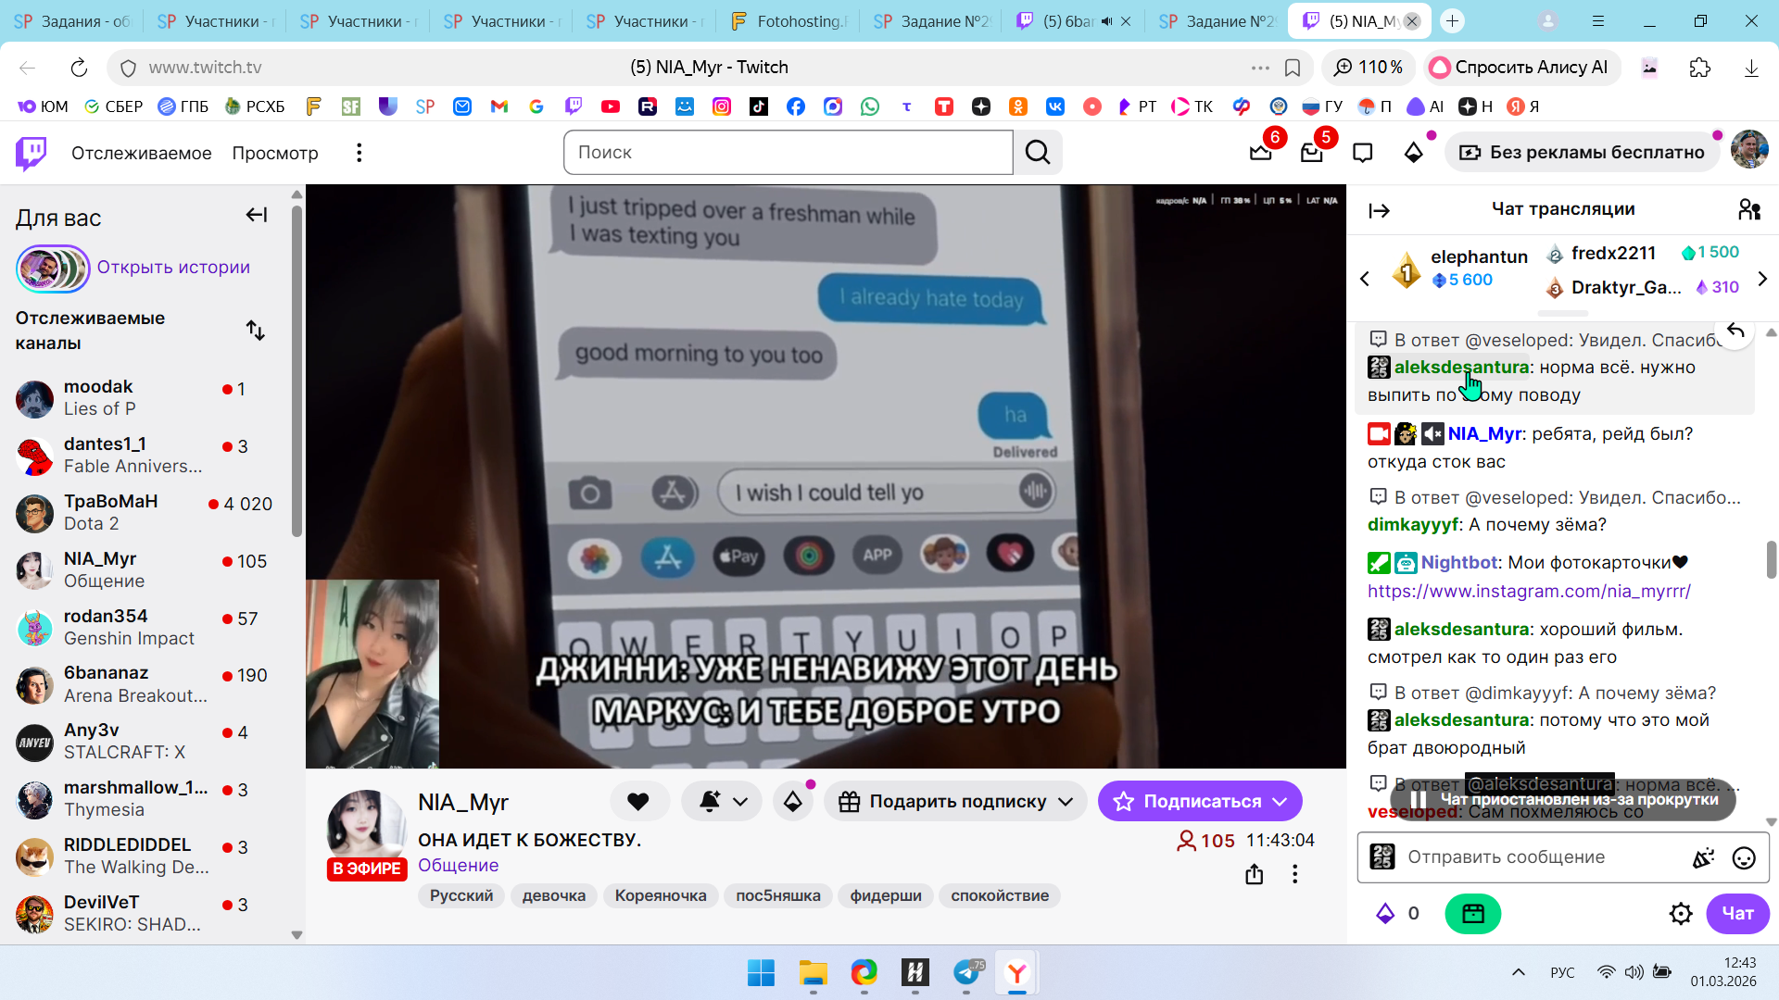Click the Twitch home logo
The height and width of the screenshot is (1000, 1779).
pos(31,153)
